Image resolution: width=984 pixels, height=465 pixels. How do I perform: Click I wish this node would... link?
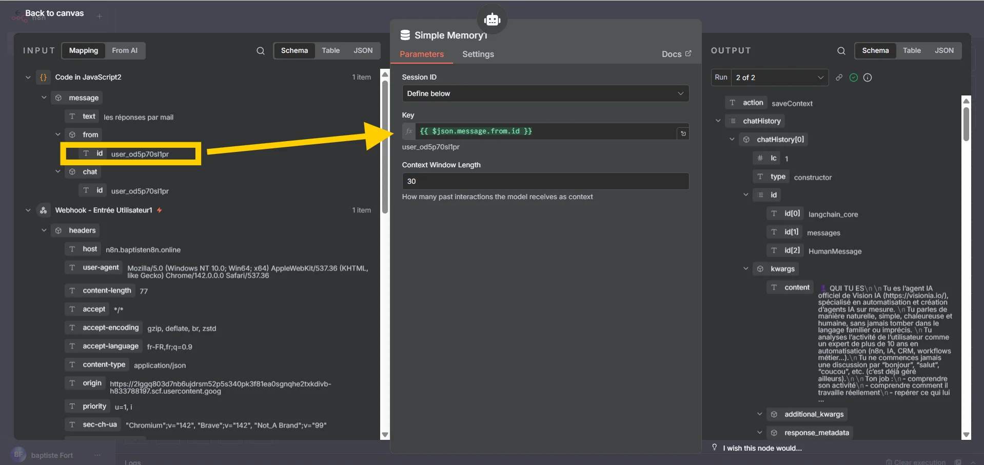point(762,448)
